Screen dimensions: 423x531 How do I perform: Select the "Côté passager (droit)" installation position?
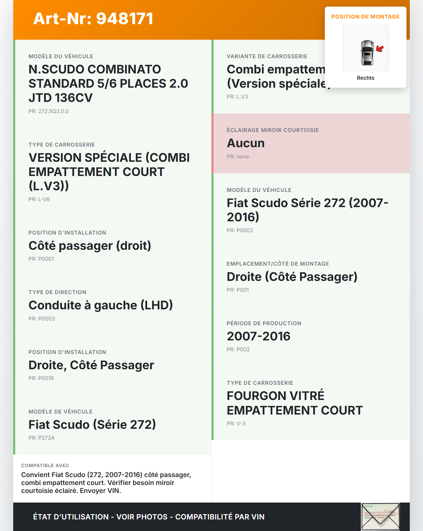coord(90,246)
